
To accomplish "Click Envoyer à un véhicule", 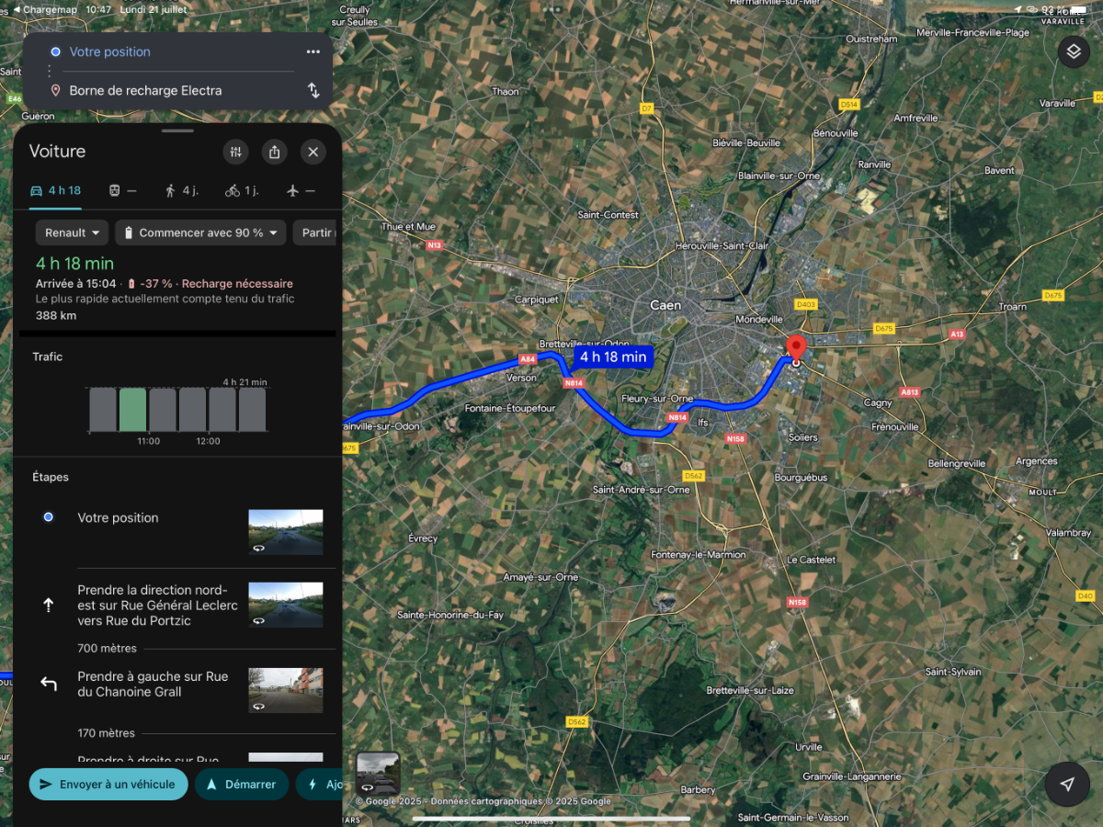I will tap(108, 785).
